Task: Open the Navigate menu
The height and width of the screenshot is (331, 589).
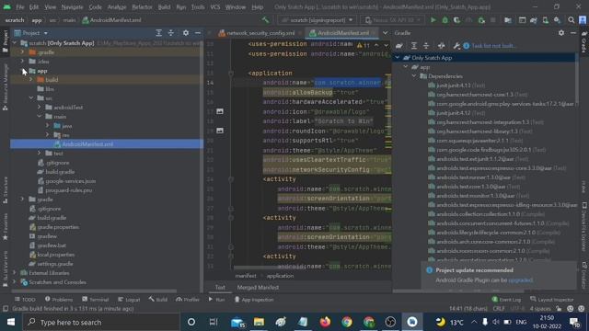Action: (x=72, y=6)
